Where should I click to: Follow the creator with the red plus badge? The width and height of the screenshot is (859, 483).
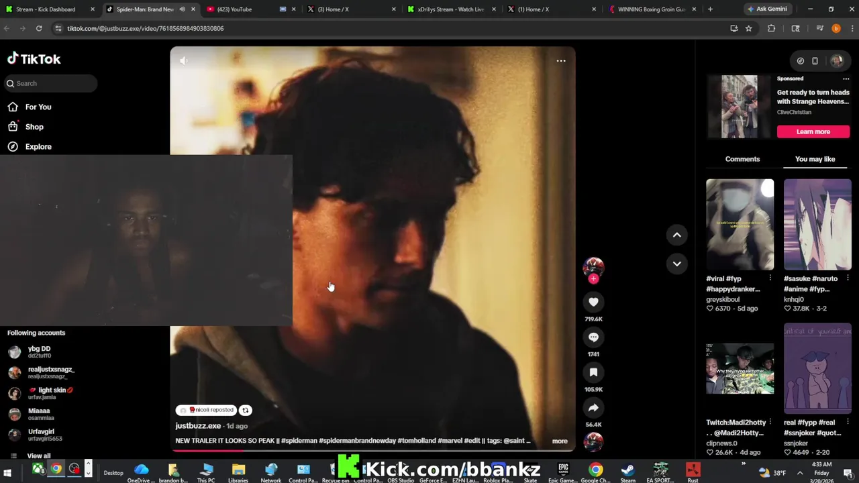coord(593,278)
